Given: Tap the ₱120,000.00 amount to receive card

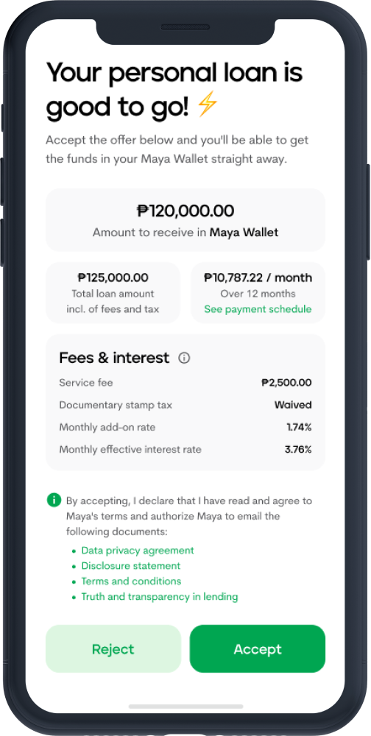Looking at the screenshot, I should pyautogui.click(x=185, y=220).
